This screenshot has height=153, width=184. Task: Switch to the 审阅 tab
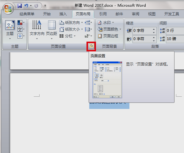tap(136, 14)
